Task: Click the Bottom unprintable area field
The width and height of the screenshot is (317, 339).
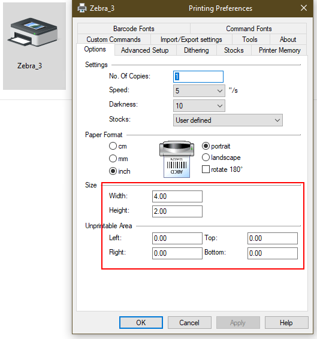Action: coord(273,253)
